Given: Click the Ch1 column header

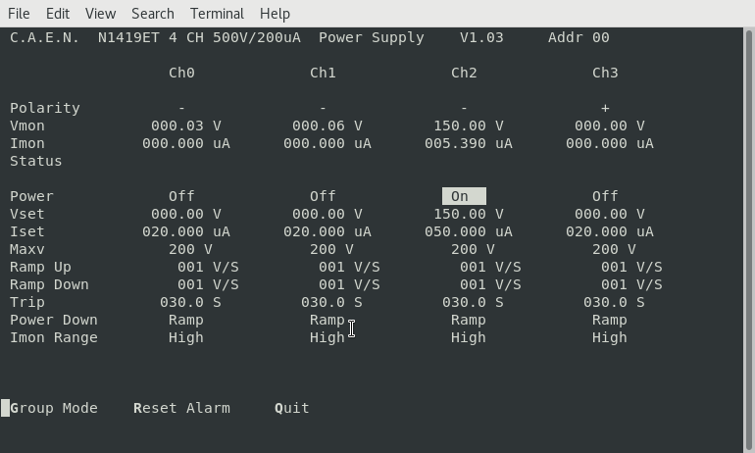Looking at the screenshot, I should click(323, 74).
